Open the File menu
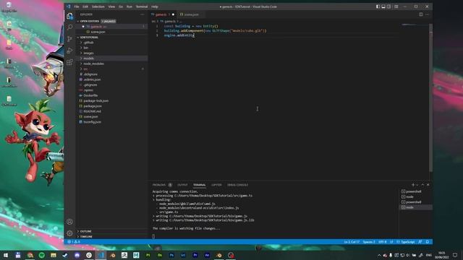This screenshot has width=463, height=260. coord(77,6)
